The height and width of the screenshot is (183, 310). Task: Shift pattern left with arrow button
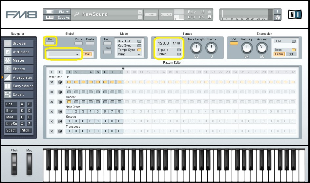pyautogui.click(x=52, y=72)
